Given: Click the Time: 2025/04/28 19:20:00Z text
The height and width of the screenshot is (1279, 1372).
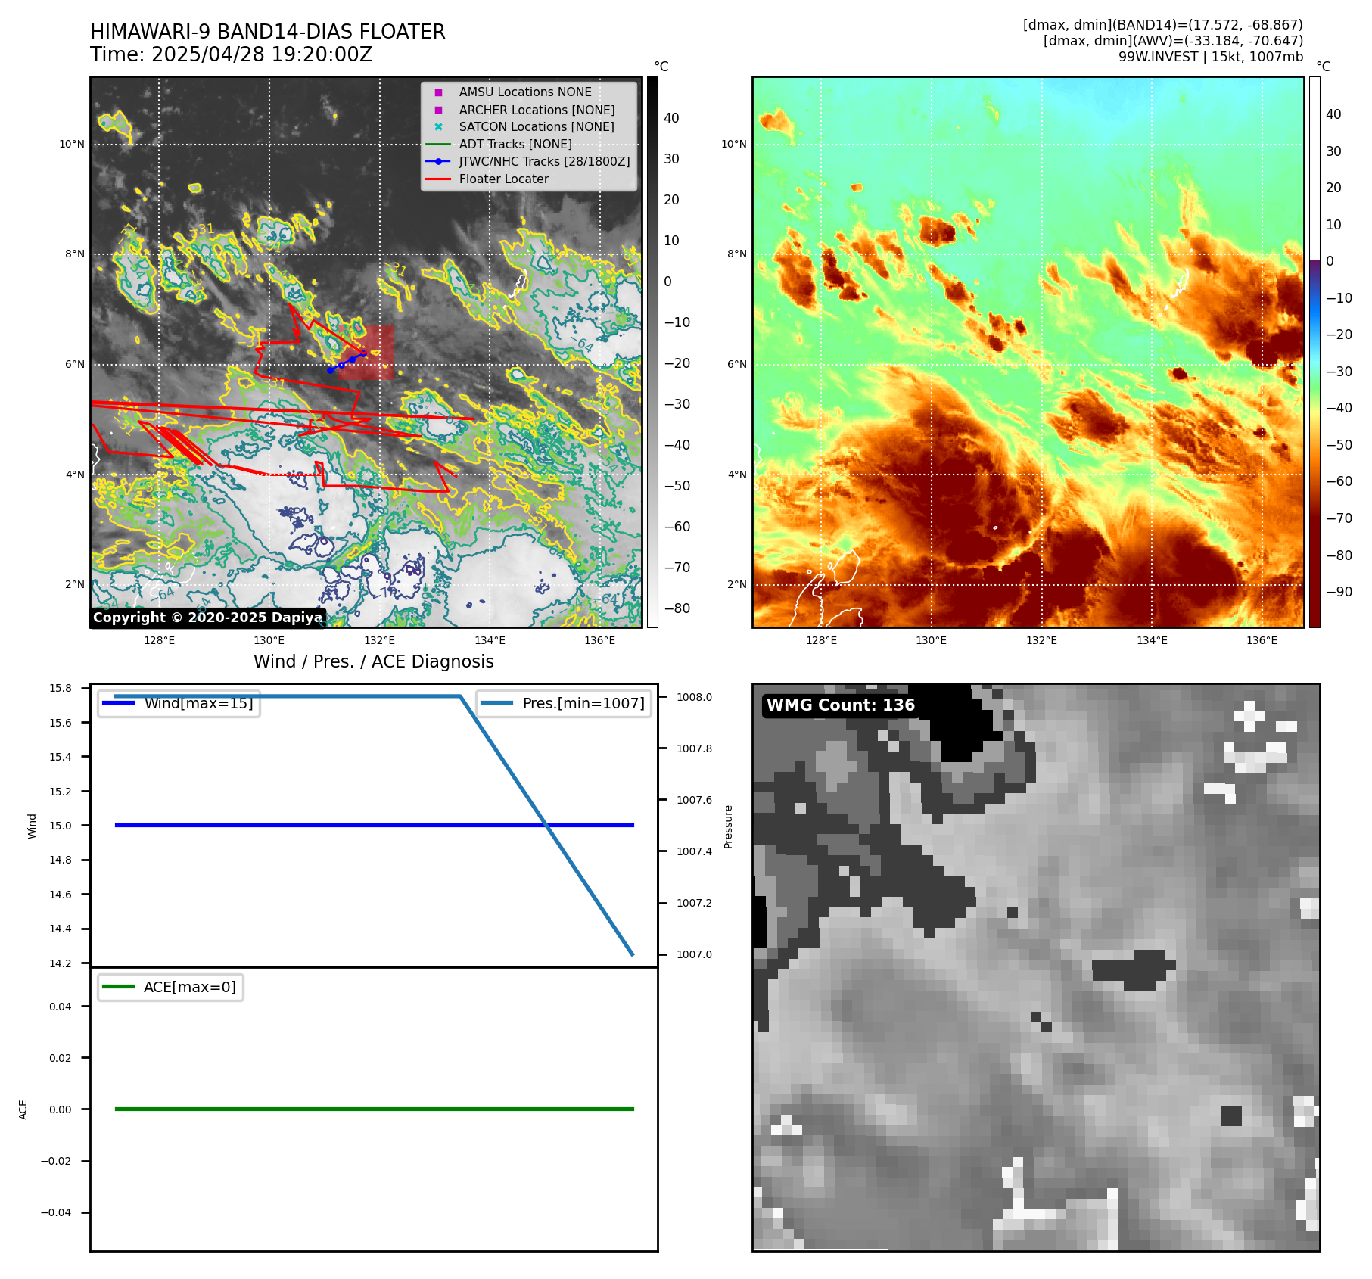Looking at the screenshot, I should point(232,54).
